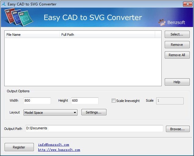
Task: Focus the Width input field
Action: (37, 101)
